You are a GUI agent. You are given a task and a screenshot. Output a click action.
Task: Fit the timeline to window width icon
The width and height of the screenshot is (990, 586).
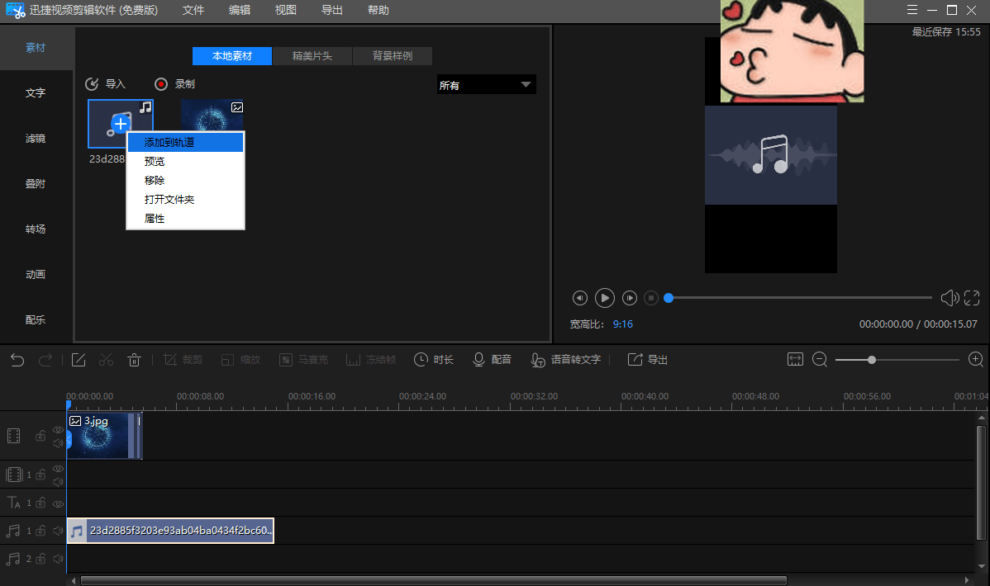795,360
